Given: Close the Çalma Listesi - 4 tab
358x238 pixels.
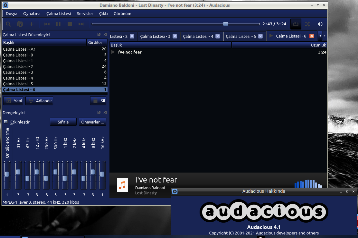Looking at the screenshot, I should [x=218, y=36].
